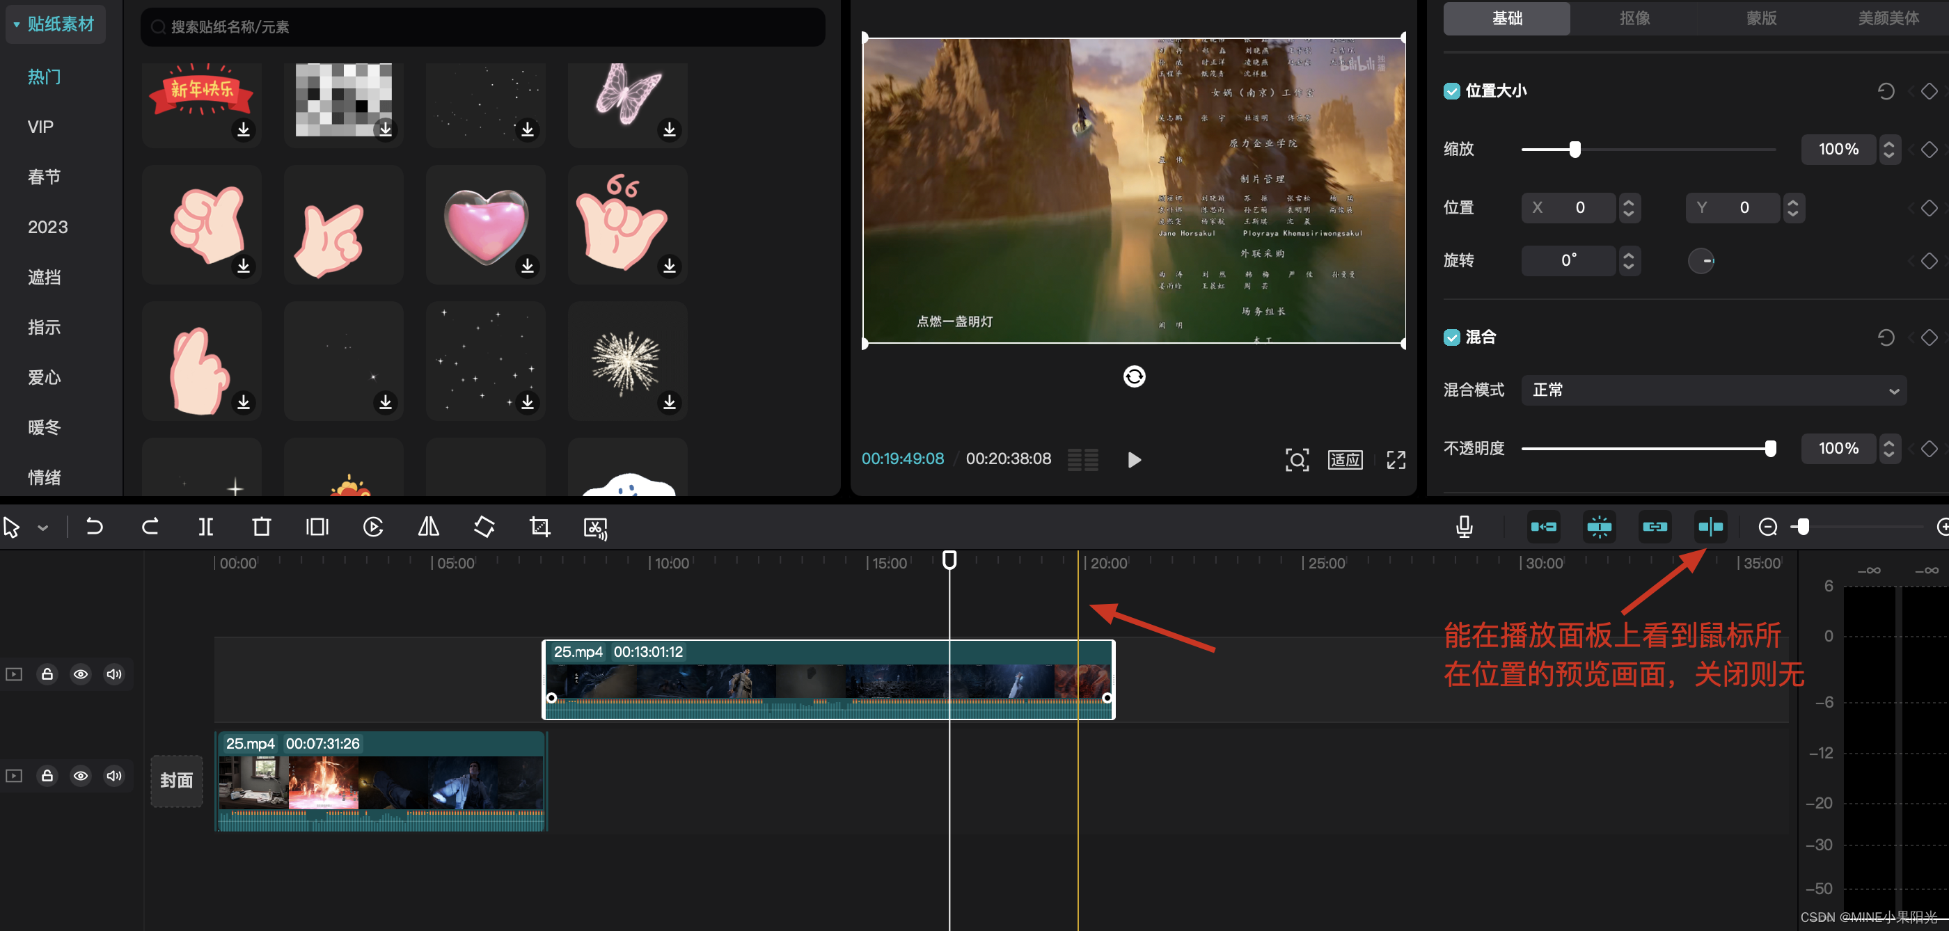Switch to the 基础 tab
The height and width of the screenshot is (931, 1949).
(1506, 18)
